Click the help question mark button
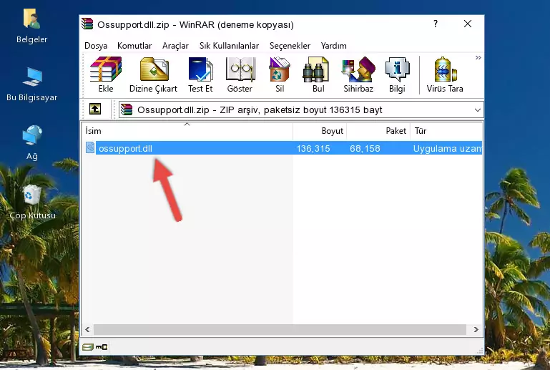The height and width of the screenshot is (370, 550). tap(436, 24)
